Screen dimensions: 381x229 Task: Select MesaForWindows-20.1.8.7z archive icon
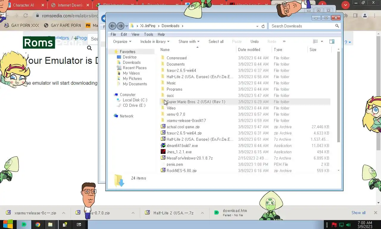click(163, 158)
